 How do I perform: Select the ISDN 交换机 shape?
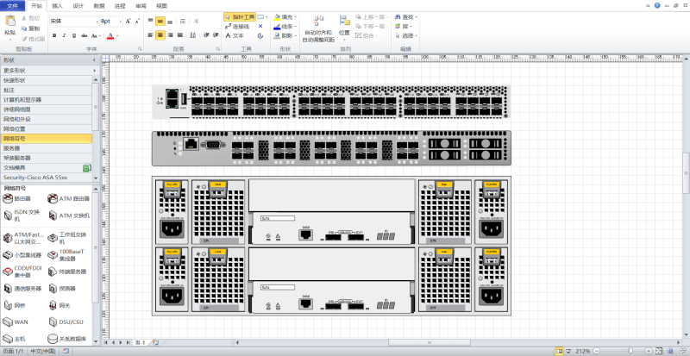(x=22, y=215)
